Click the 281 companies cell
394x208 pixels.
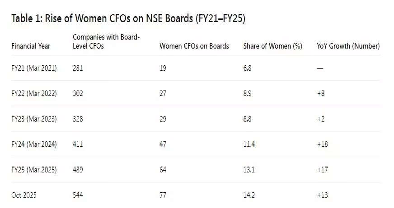pos(78,68)
